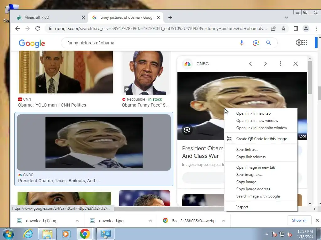The width and height of the screenshot is (321, 240).
Task: Click Show all downloads button
Action: click(x=299, y=220)
